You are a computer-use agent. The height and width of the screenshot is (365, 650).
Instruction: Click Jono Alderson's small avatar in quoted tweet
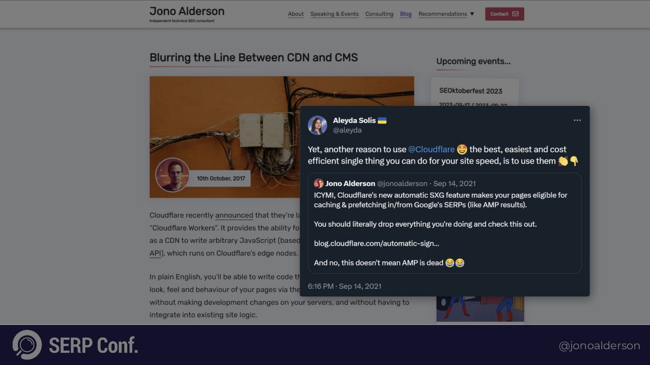click(319, 183)
